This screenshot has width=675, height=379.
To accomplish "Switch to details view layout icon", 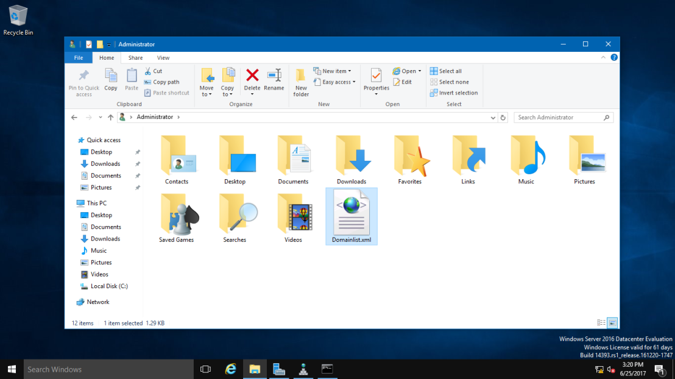I will [601, 322].
